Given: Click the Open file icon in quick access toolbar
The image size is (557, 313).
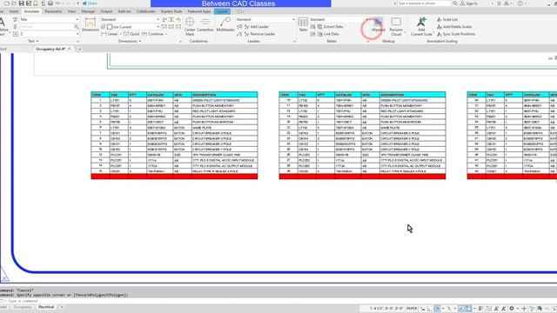Looking at the screenshot, I should point(14,3).
